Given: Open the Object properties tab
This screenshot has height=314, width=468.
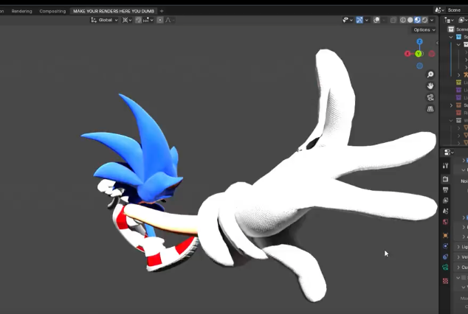Looking at the screenshot, I should (x=445, y=236).
